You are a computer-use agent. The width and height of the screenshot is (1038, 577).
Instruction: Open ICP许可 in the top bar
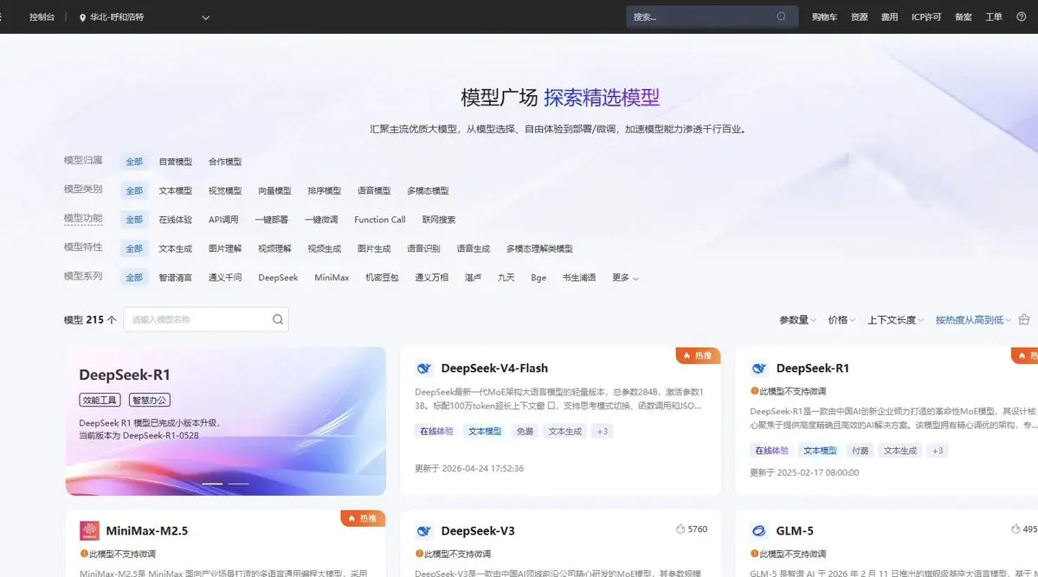point(926,17)
